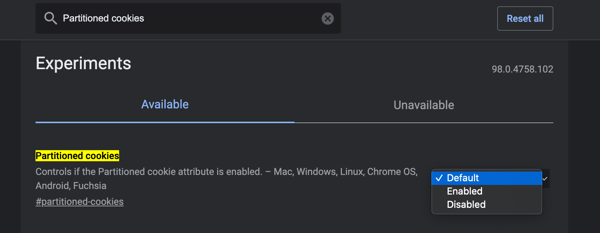Clear the search text with the X icon
The image size is (600, 233).
coord(327,18)
